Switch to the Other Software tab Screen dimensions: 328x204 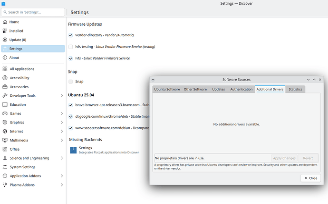[195, 89]
